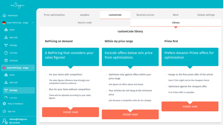Click CSV Files document icon under German account

click(6, 53)
